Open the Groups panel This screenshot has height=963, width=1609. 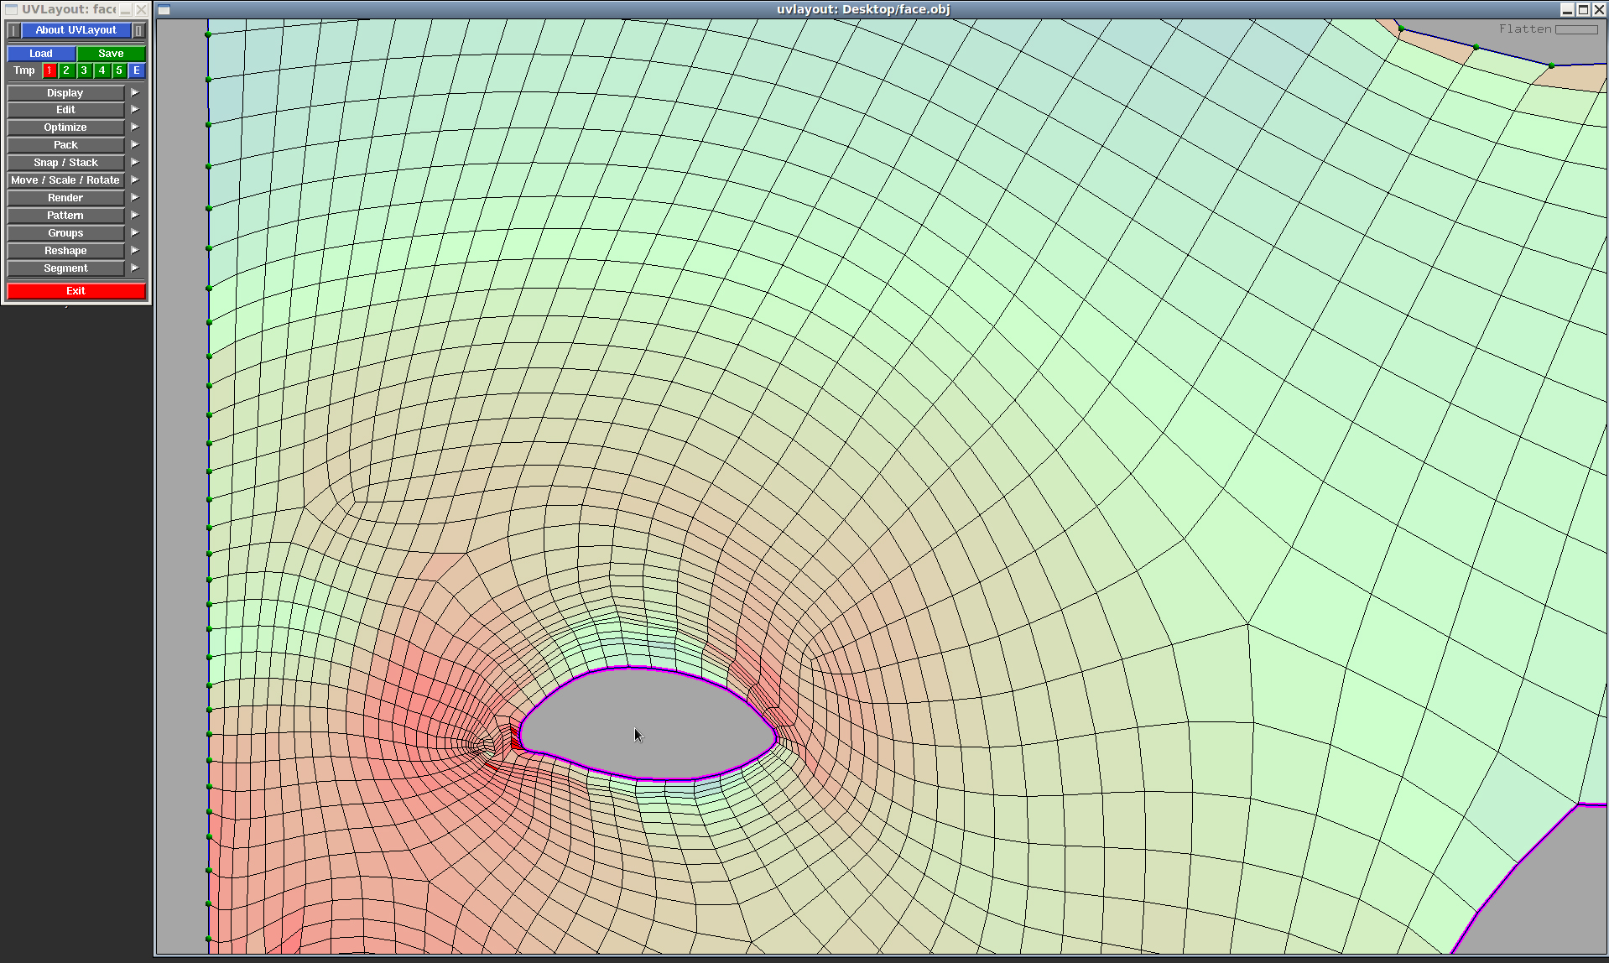coord(65,233)
